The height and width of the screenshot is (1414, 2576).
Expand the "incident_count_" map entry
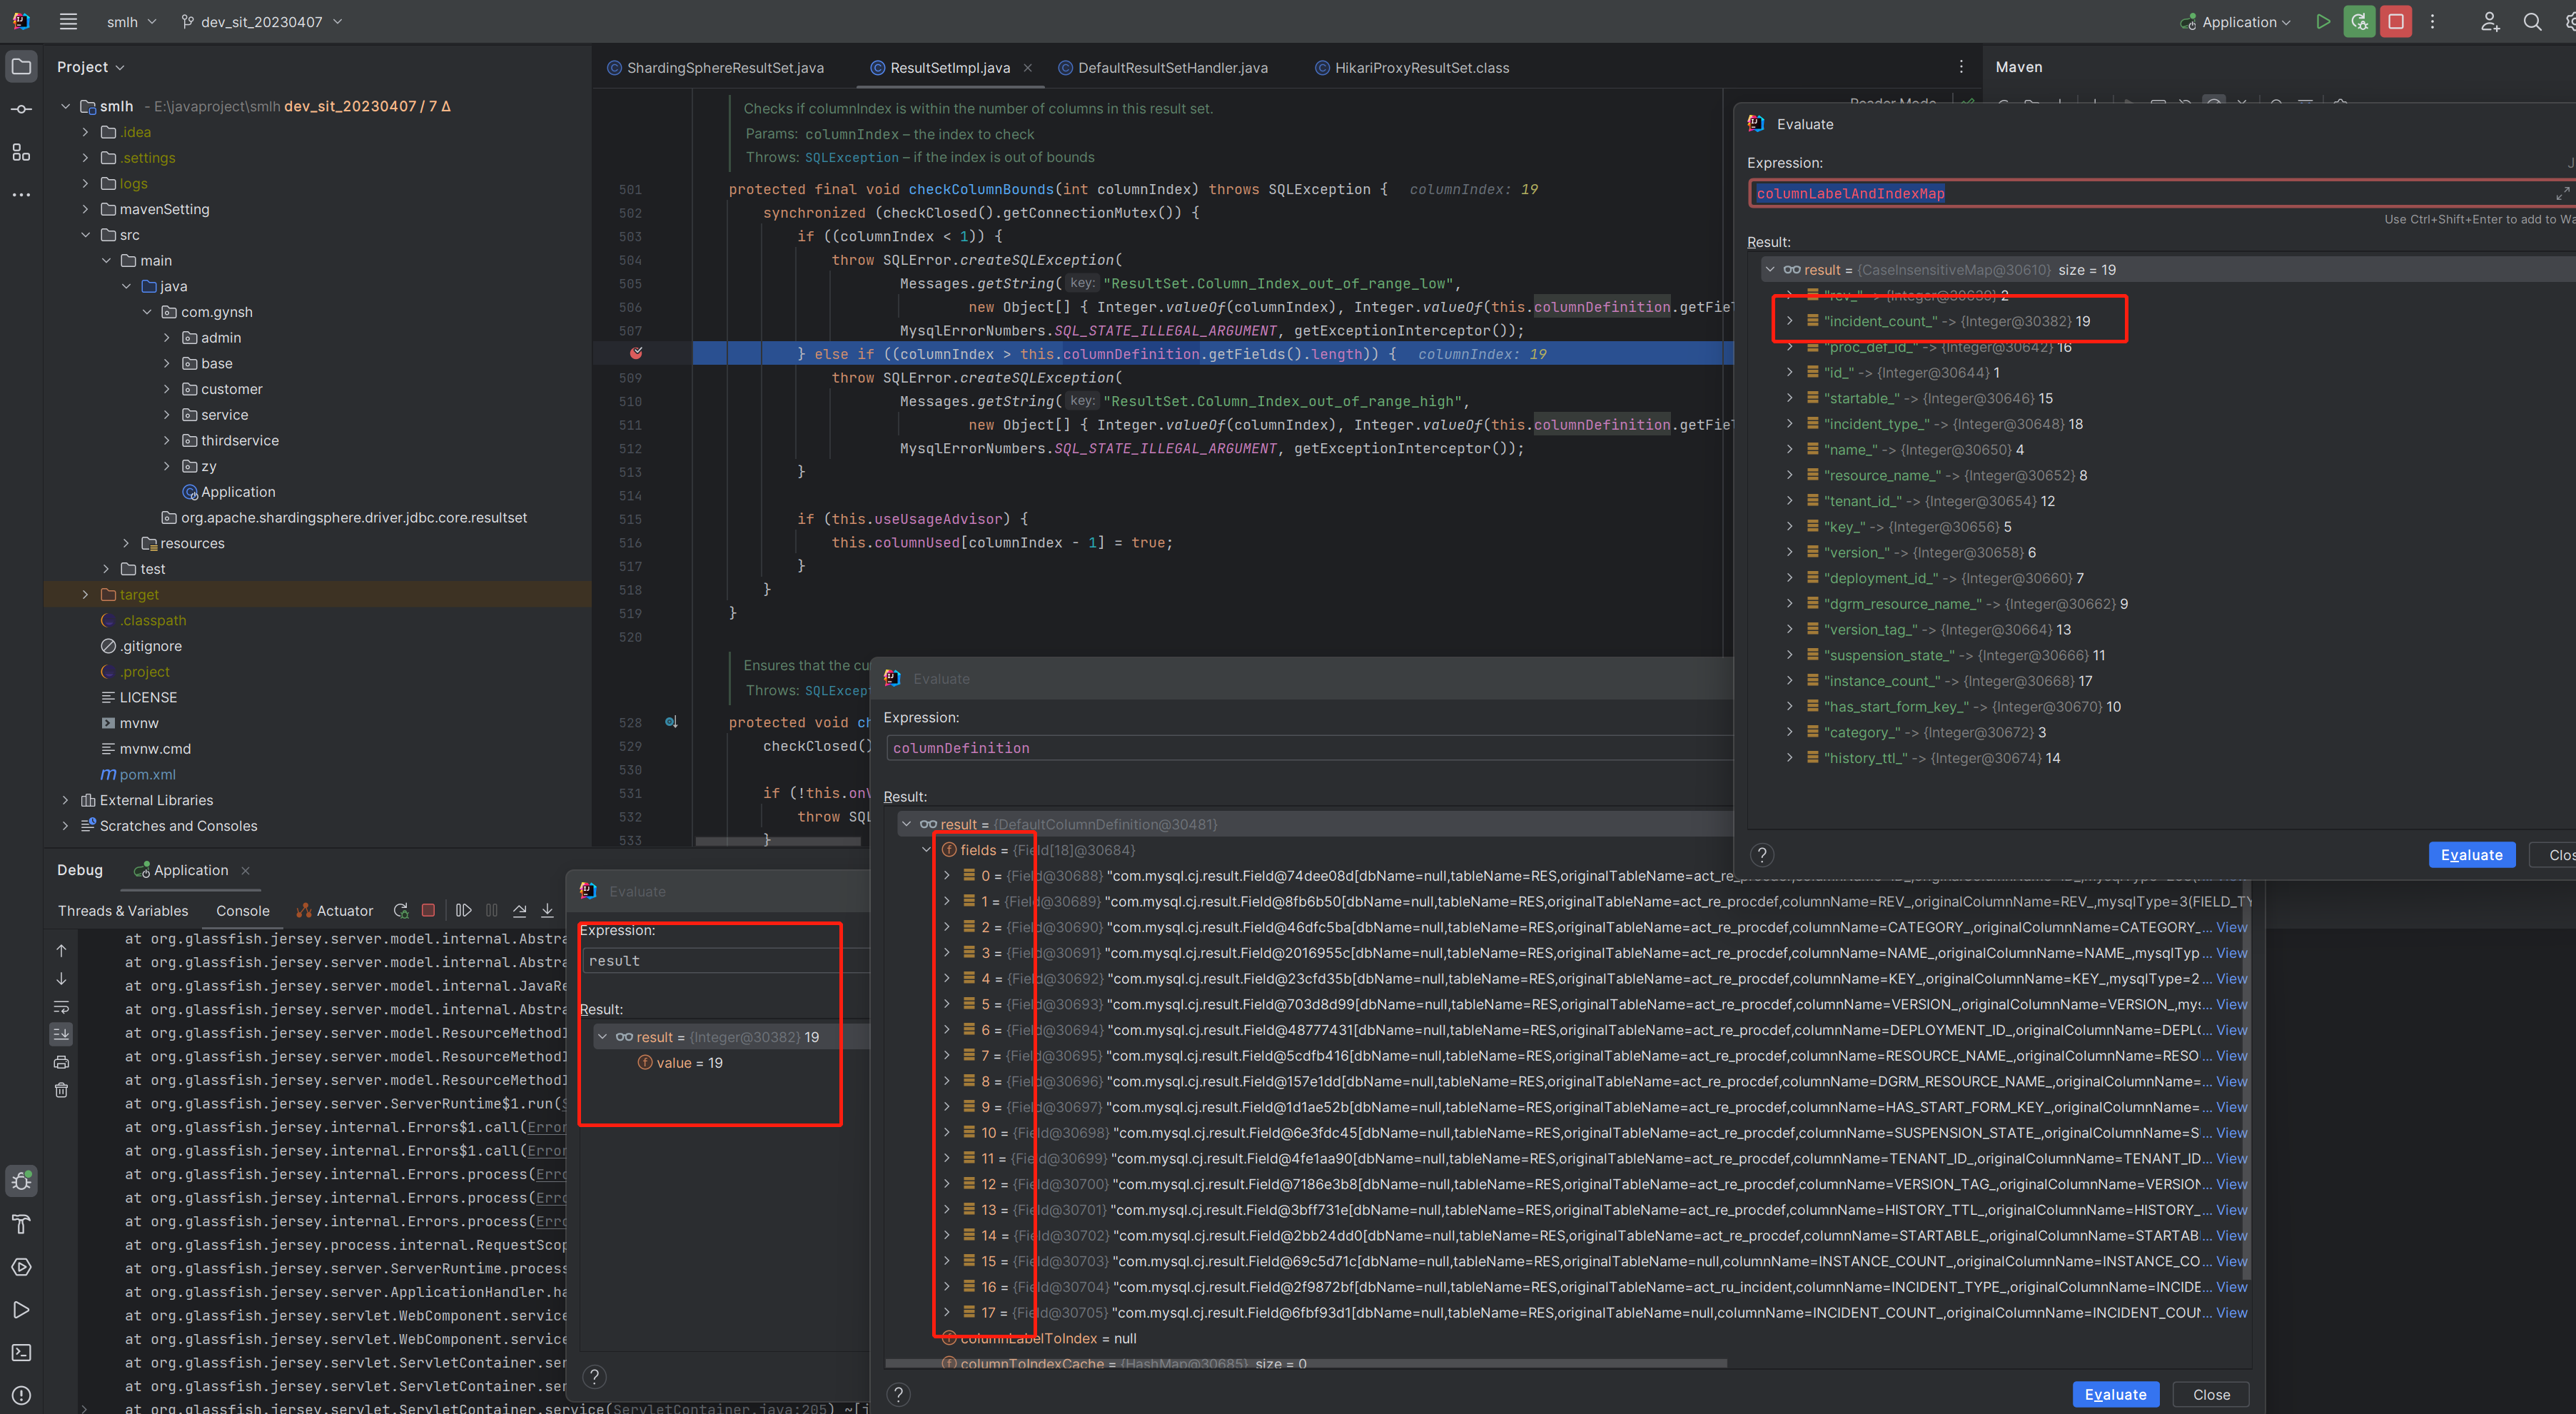coord(1789,321)
